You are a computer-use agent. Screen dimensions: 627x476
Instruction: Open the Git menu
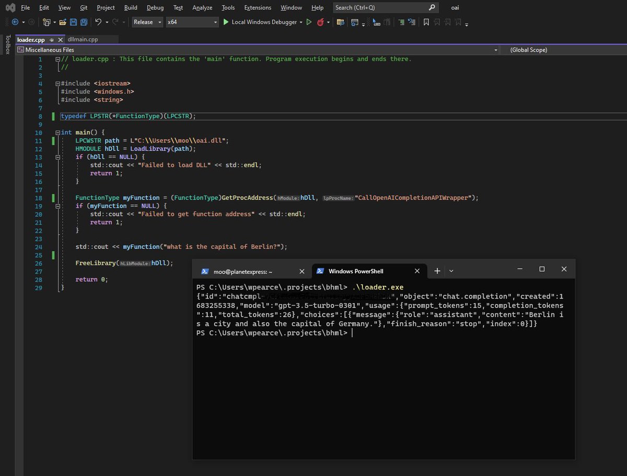84,7
